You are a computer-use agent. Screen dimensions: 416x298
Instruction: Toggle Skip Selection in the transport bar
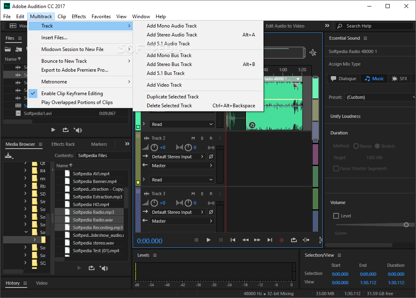(306, 240)
